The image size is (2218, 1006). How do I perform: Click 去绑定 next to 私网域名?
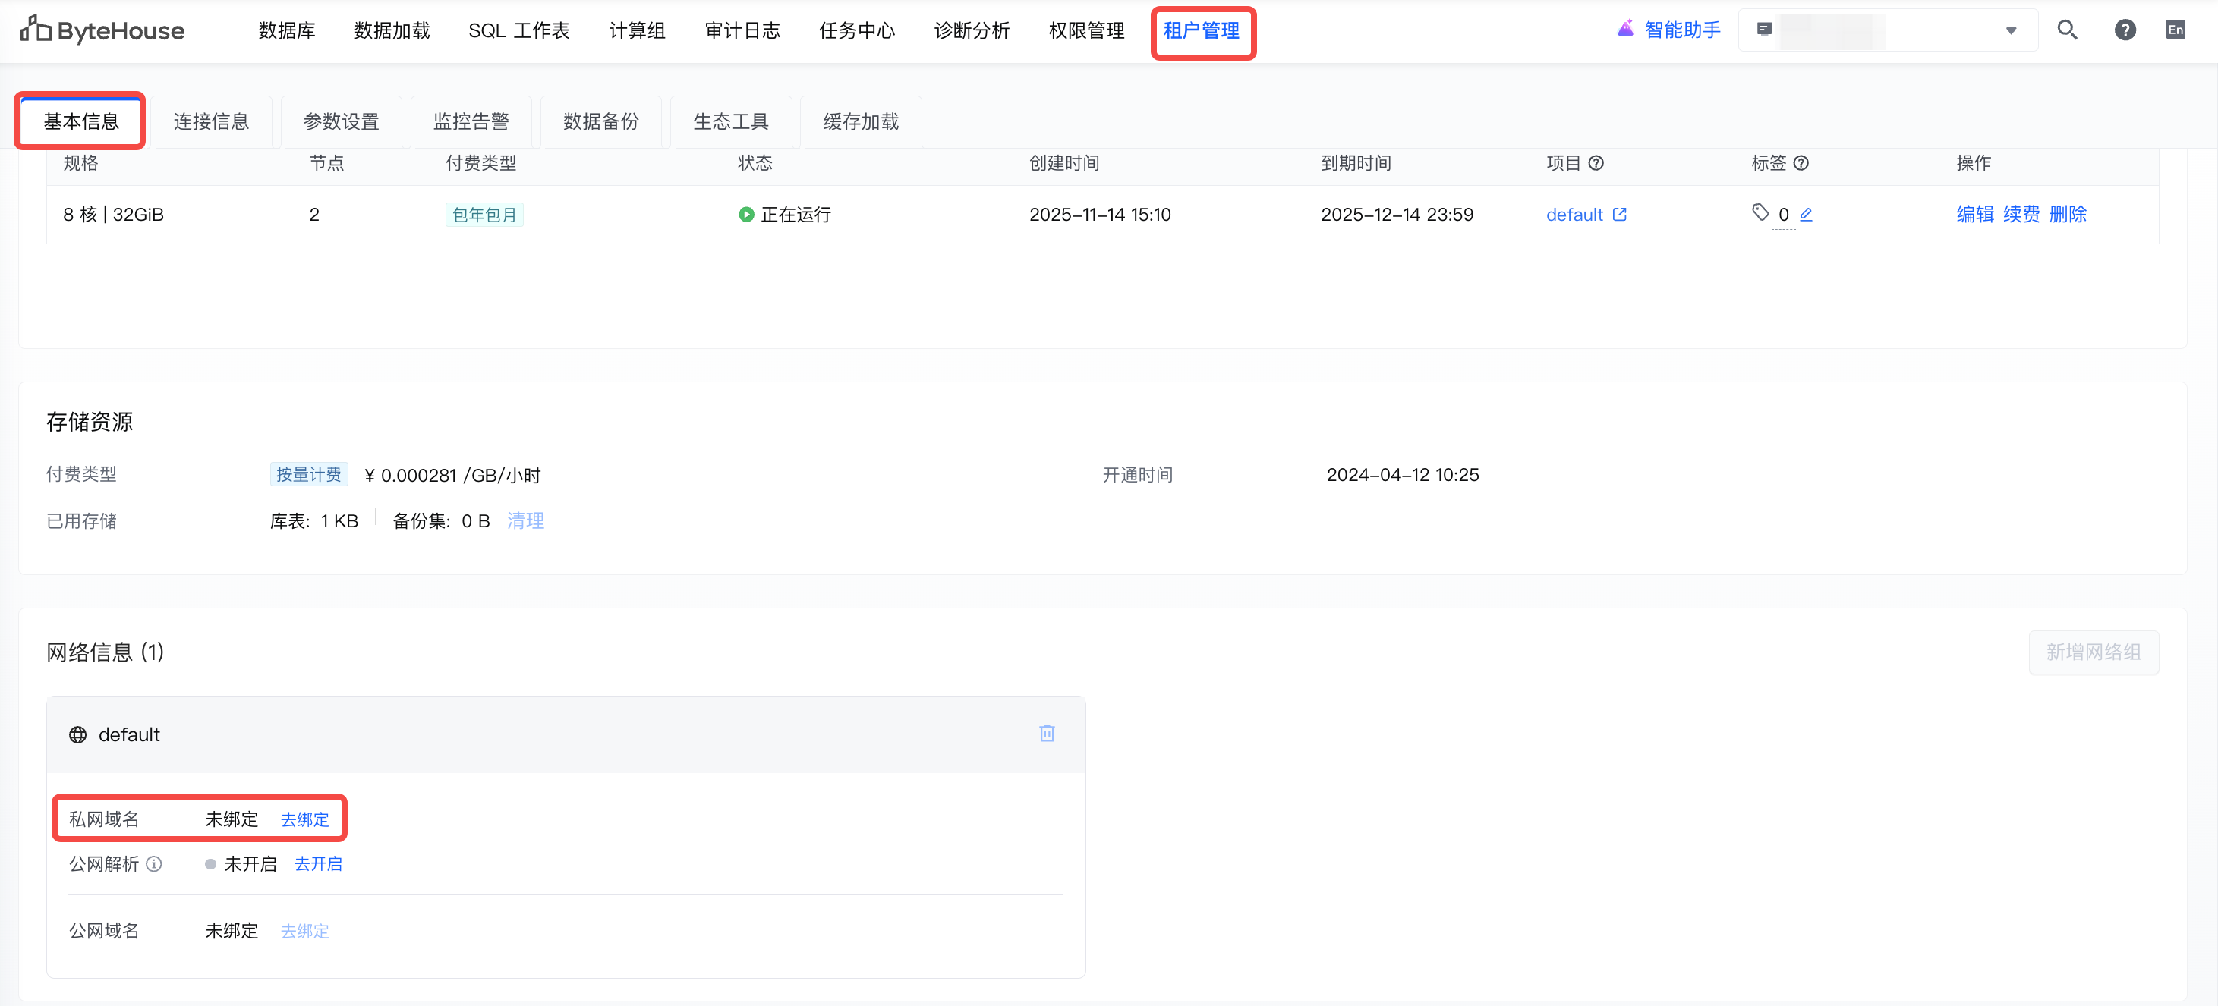pyautogui.click(x=305, y=819)
